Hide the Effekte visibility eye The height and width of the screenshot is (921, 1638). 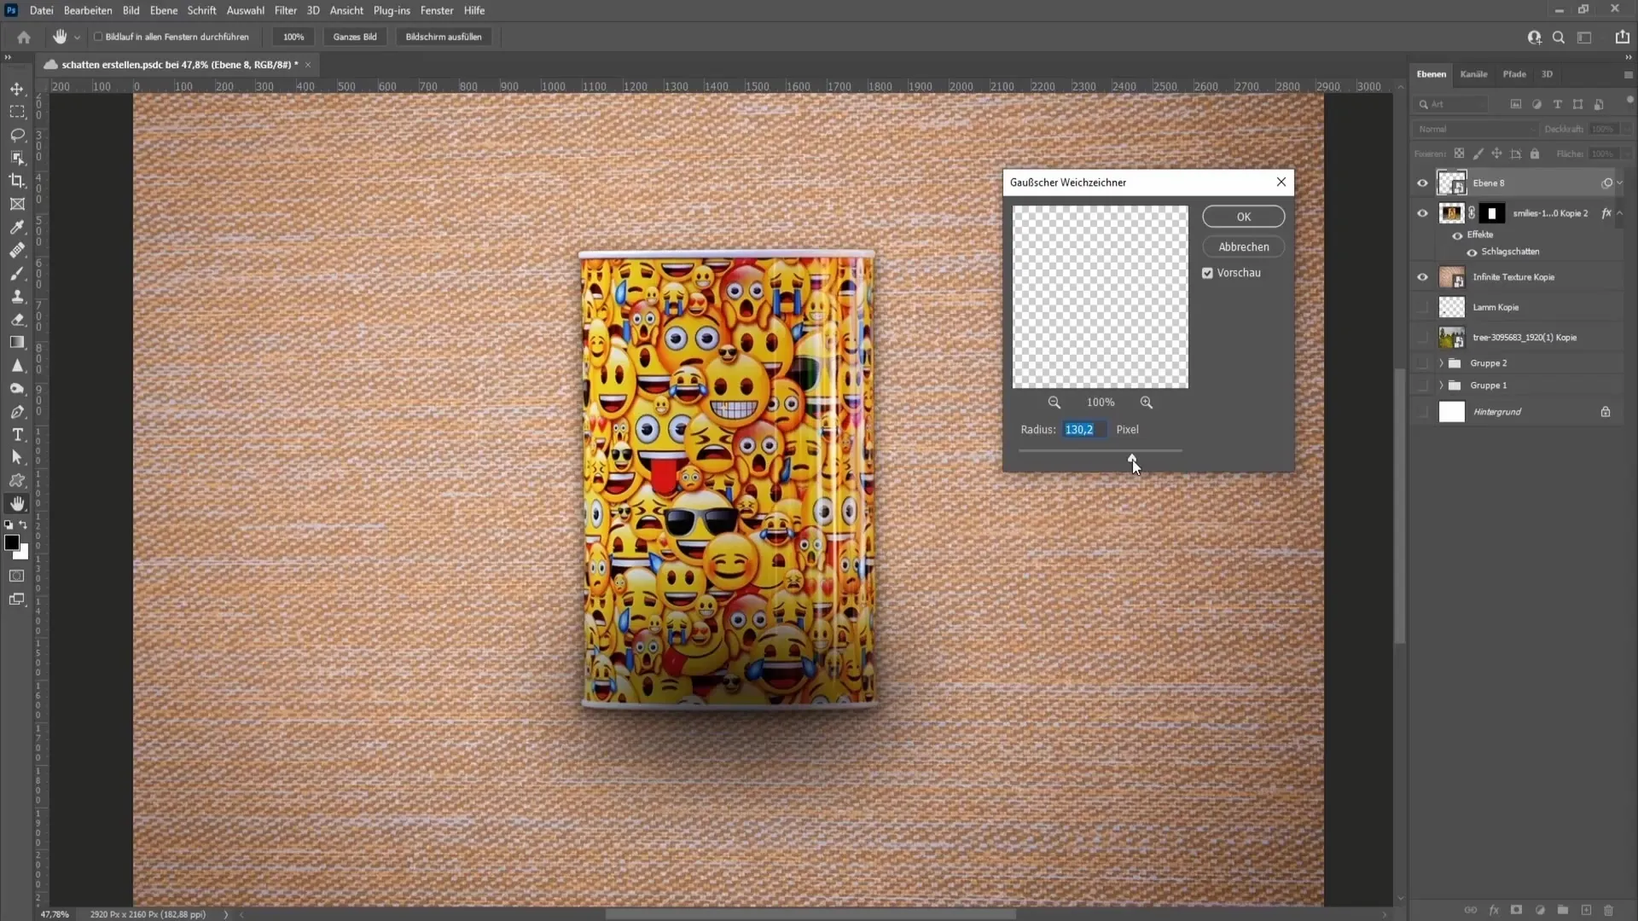(1457, 235)
